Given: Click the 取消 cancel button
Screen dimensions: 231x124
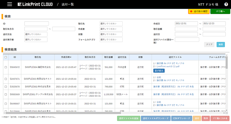Looking at the screenshot, I should 206,118.
